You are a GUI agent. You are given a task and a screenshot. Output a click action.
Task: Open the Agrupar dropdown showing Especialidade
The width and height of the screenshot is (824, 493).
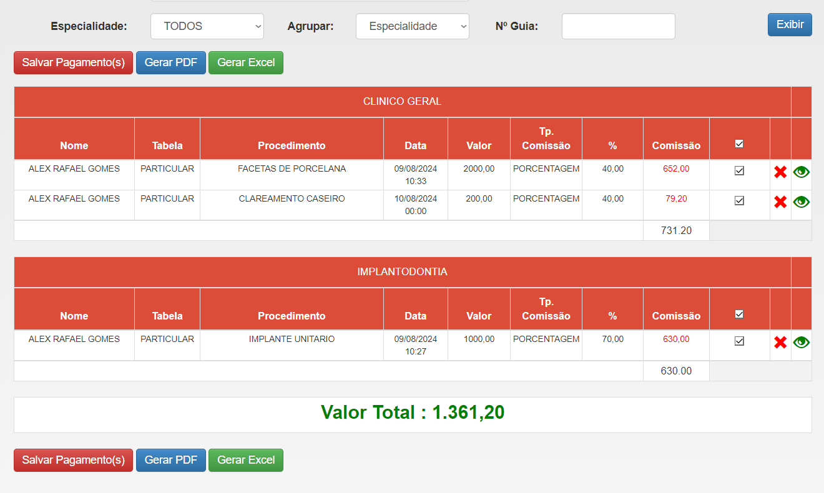(413, 26)
